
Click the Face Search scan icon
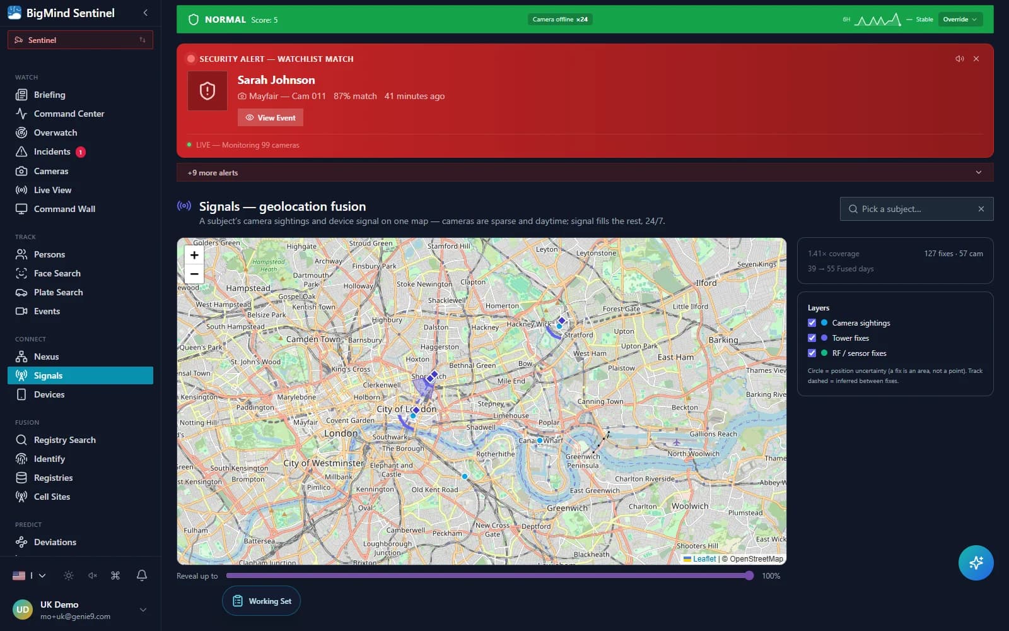tap(21, 273)
